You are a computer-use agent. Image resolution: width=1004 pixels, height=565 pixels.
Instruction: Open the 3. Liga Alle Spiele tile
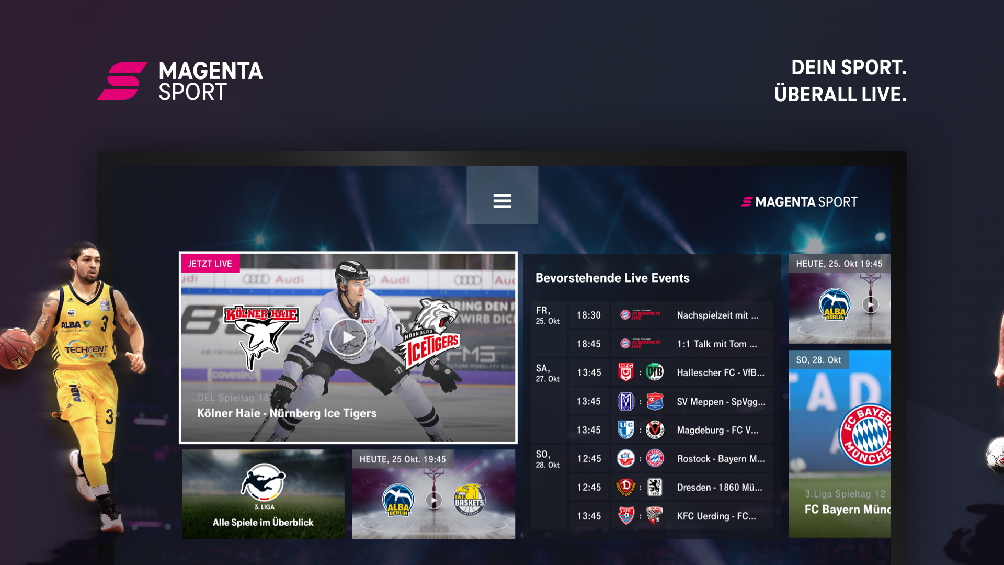(263, 494)
